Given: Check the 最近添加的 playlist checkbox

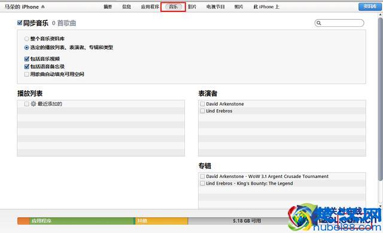Looking at the screenshot, I should 26,104.
